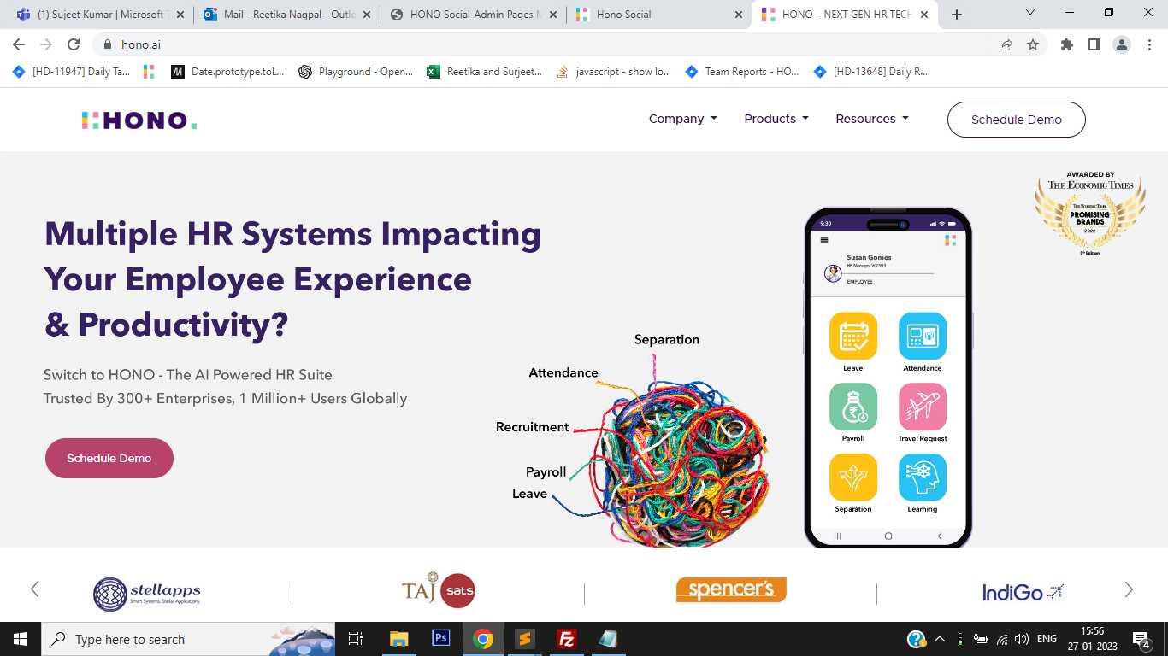Image resolution: width=1168 pixels, height=656 pixels.
Task: Click the IndiGo client logo
Action: (1023, 592)
